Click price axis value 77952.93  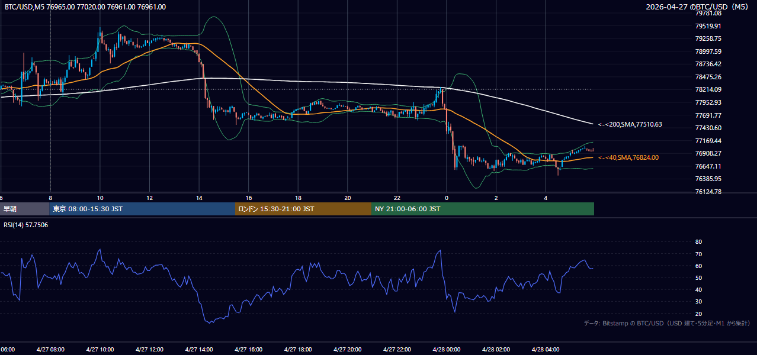[x=708, y=102]
